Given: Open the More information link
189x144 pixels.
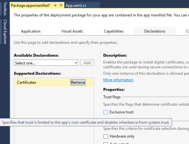Looking at the screenshot, I should pyautogui.click(x=118, y=80).
